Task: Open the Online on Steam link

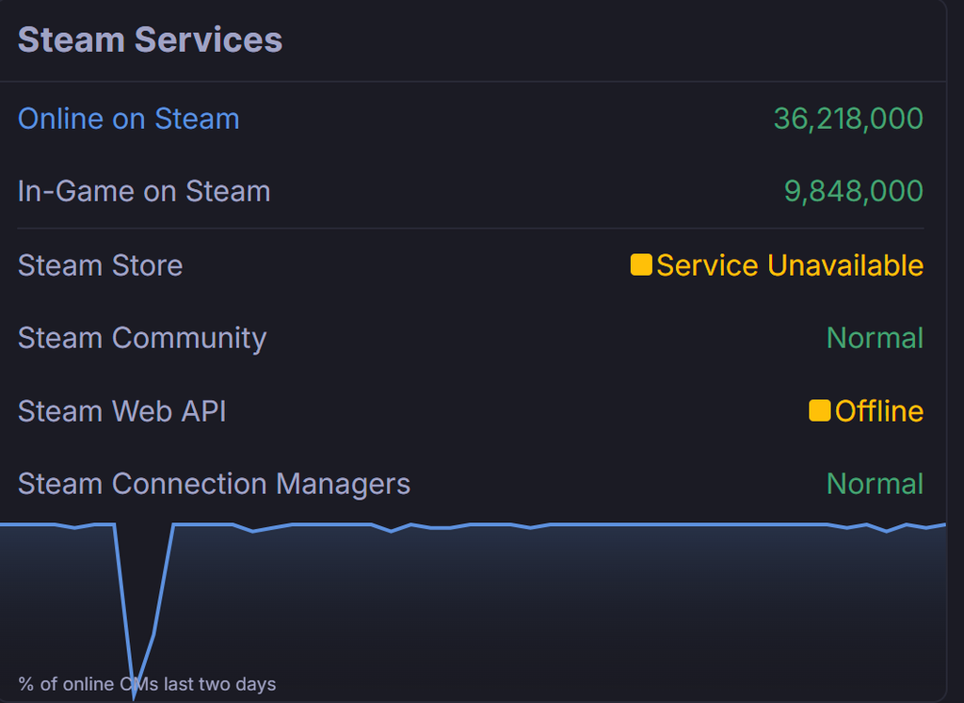Action: click(x=129, y=119)
